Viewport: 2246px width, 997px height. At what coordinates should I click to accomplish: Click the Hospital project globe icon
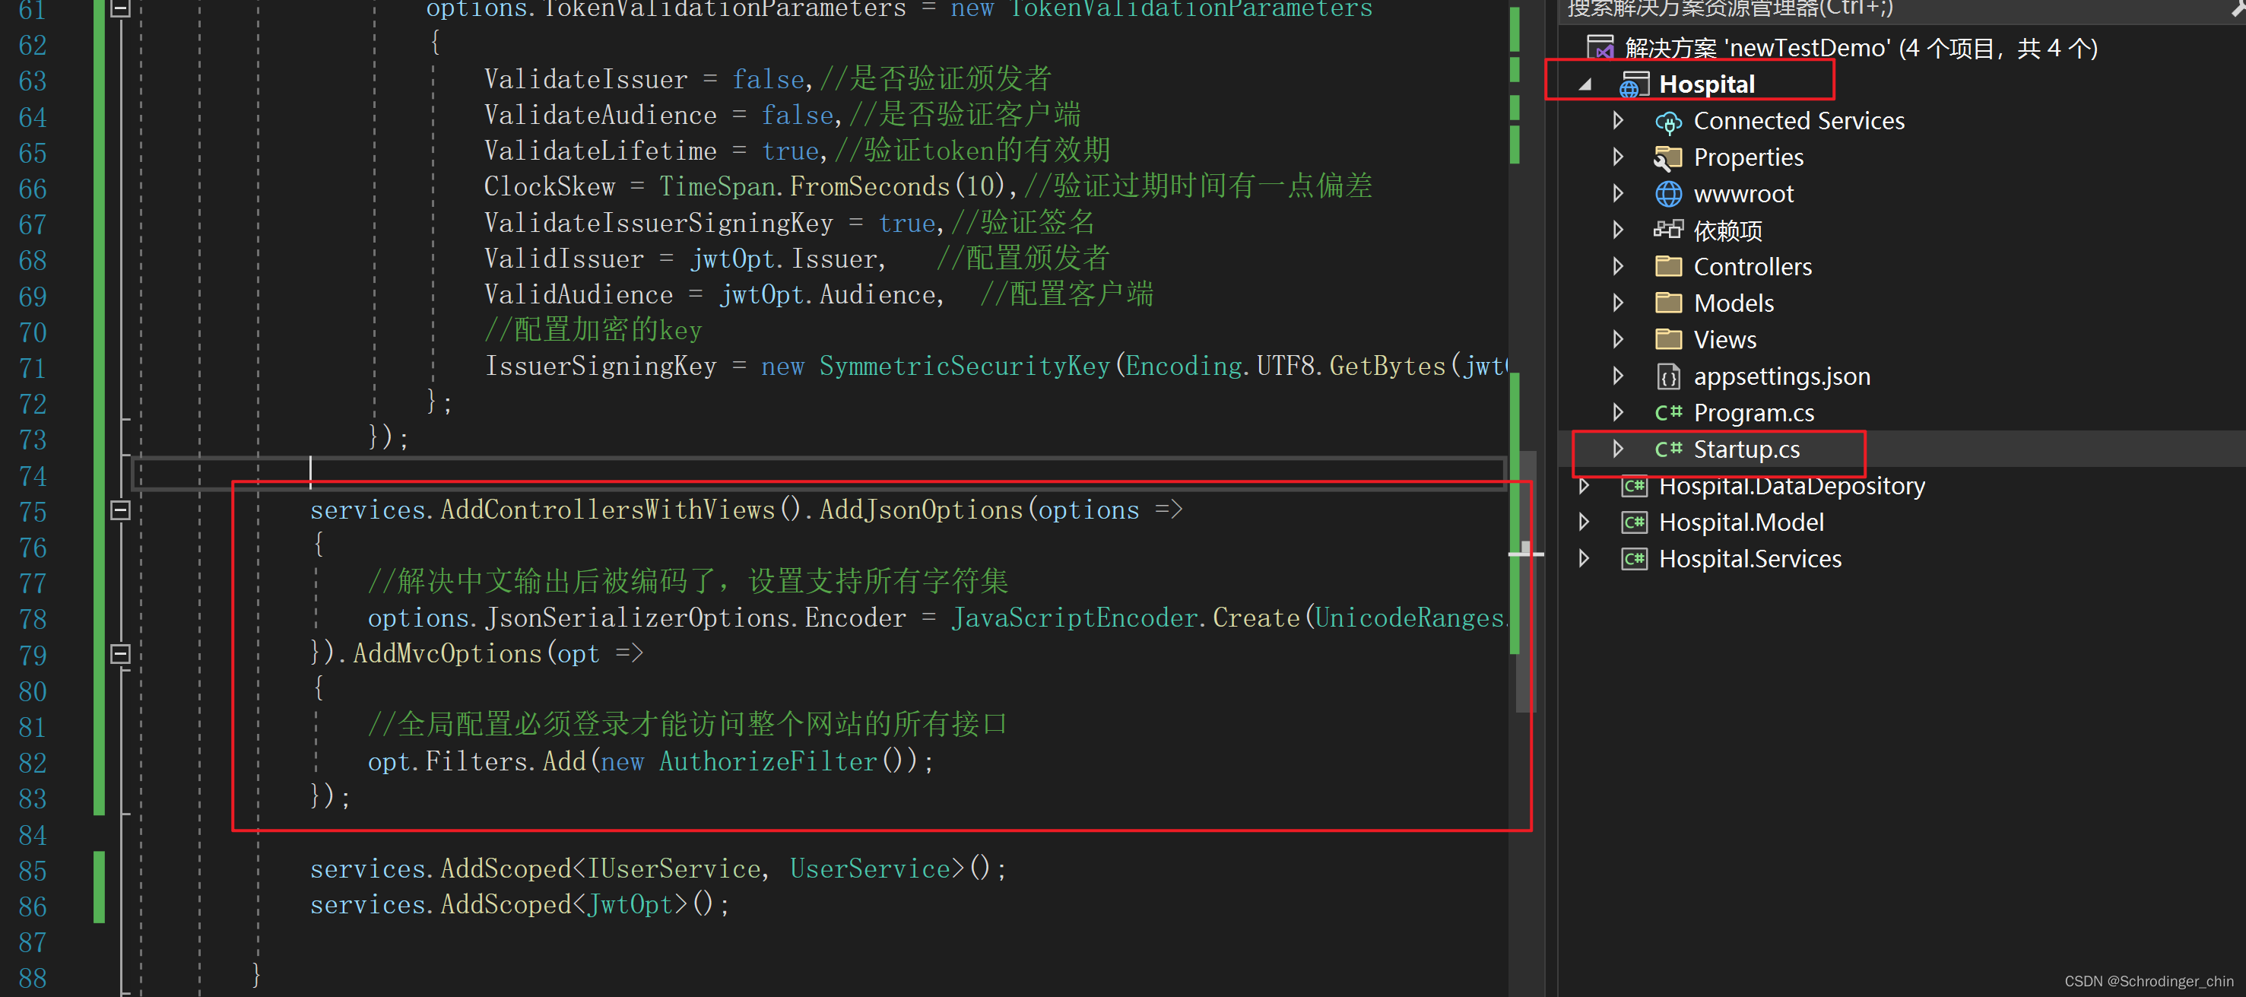click(1632, 83)
